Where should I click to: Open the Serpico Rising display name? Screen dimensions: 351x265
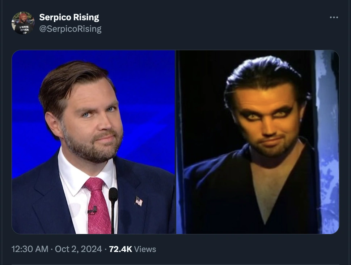[x=69, y=17]
